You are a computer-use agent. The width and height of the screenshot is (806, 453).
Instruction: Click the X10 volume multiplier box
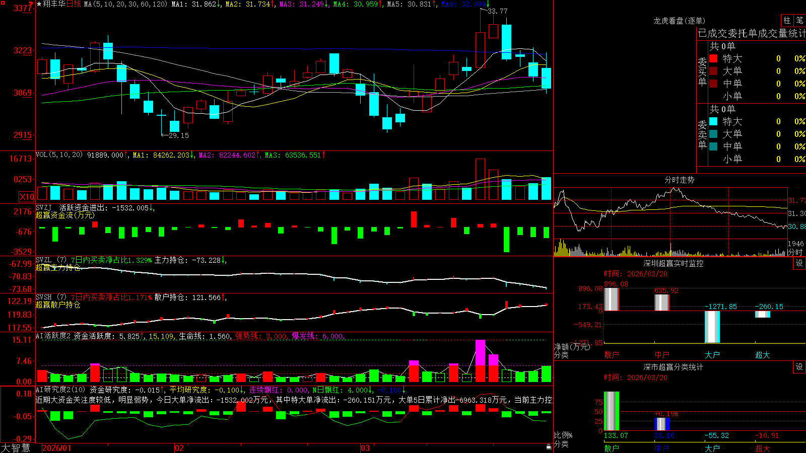(27, 197)
